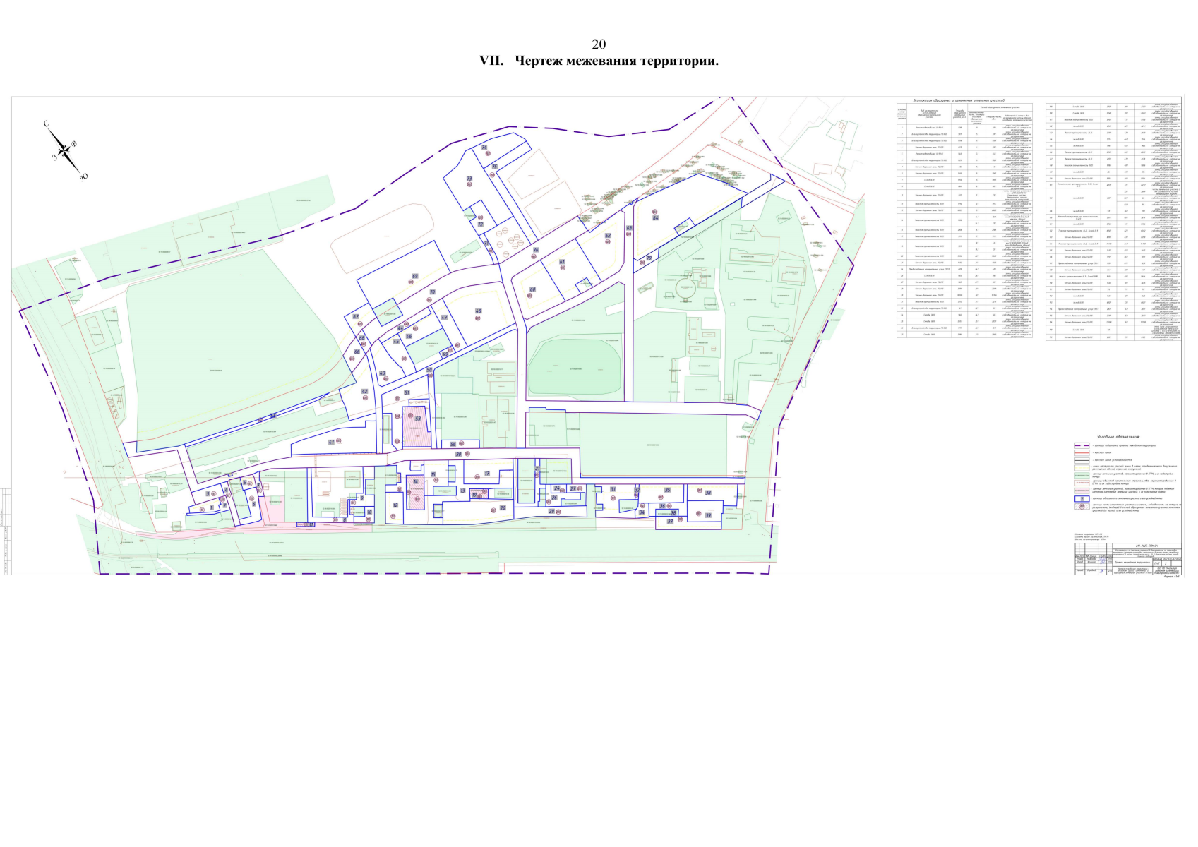Click heading "VII. Чертеж межевания территории."
Screen dimensions: 1198x847
pyautogui.click(x=599, y=61)
